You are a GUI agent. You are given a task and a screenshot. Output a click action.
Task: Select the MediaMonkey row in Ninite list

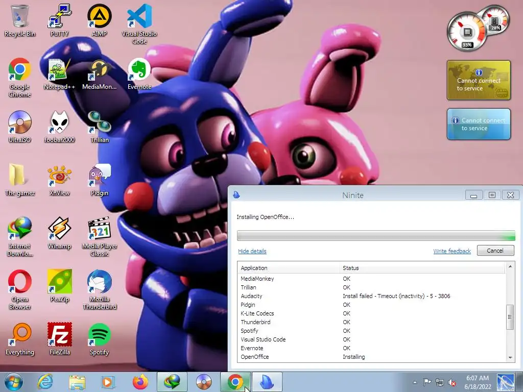(372, 279)
